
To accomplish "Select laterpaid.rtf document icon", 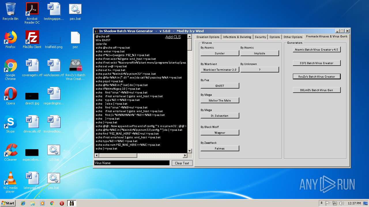I will pyautogui.click(x=32, y=181).
